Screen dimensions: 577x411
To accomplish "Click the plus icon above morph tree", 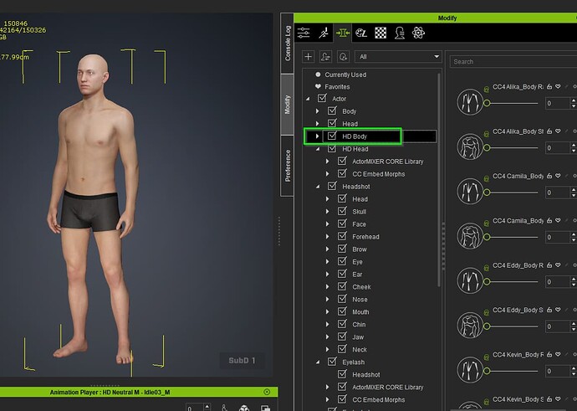I will [309, 56].
